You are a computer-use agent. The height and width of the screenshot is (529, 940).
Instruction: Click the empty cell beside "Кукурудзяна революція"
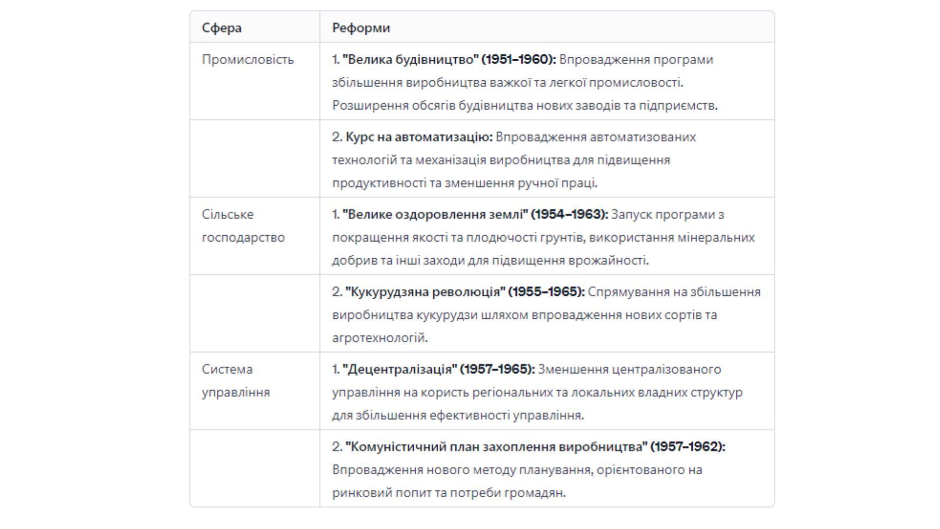click(255, 313)
